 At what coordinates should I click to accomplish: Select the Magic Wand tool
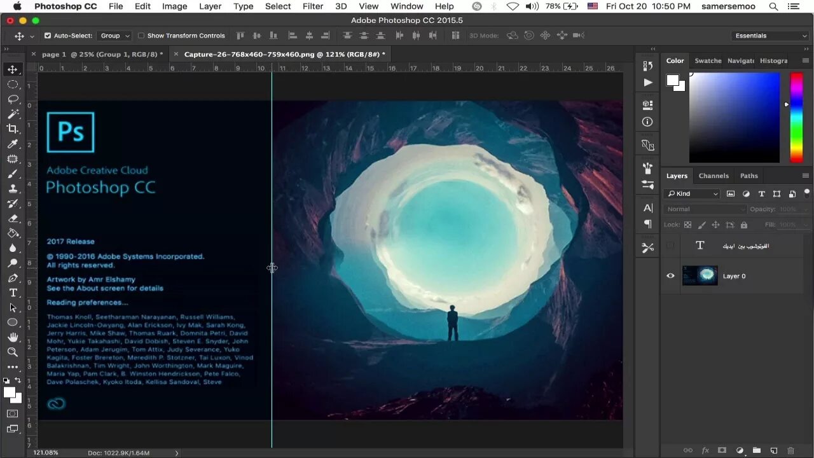(x=13, y=114)
